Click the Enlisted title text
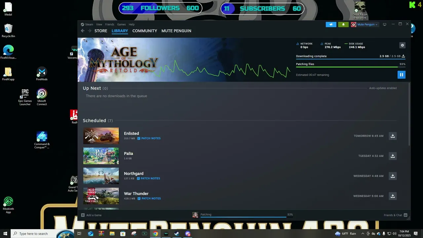 point(131,134)
